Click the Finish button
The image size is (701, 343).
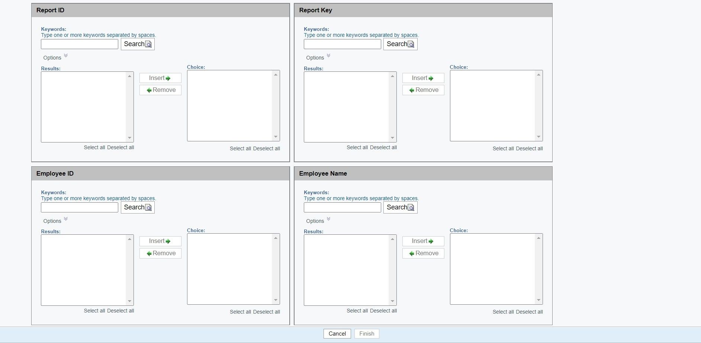click(x=366, y=334)
